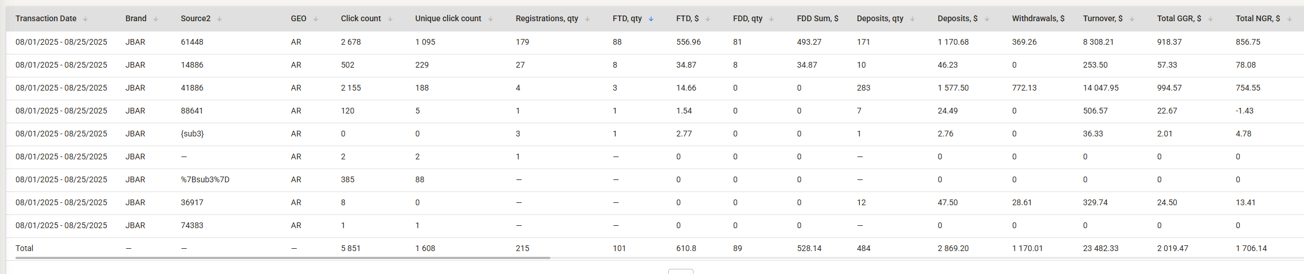
Task: Click Unique click count sort arrow
Action: click(x=491, y=19)
